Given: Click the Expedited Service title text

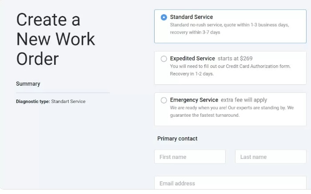Looking at the screenshot, I should [192, 58].
